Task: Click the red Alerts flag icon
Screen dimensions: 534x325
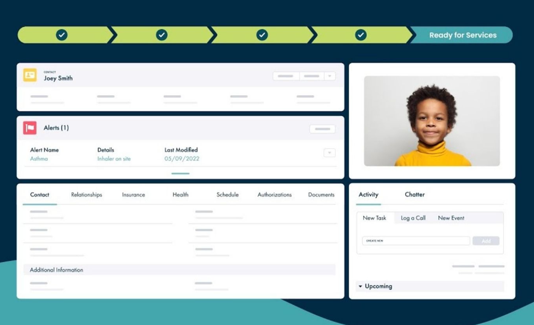Action: pos(30,128)
